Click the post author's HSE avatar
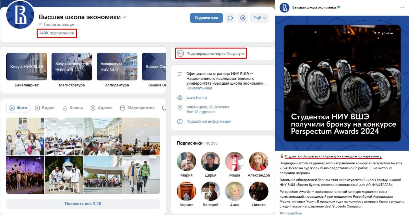This screenshot has height=215, width=409. coord(285,8)
